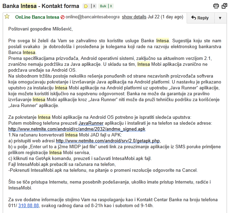
Task: Remove the Bulk label with its X
Action: tap(111, 6)
